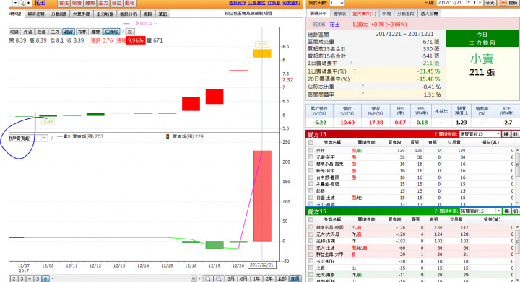Check the box for 玉山-新莊 row
Viewport: 520px width, 282px height.
point(311,261)
